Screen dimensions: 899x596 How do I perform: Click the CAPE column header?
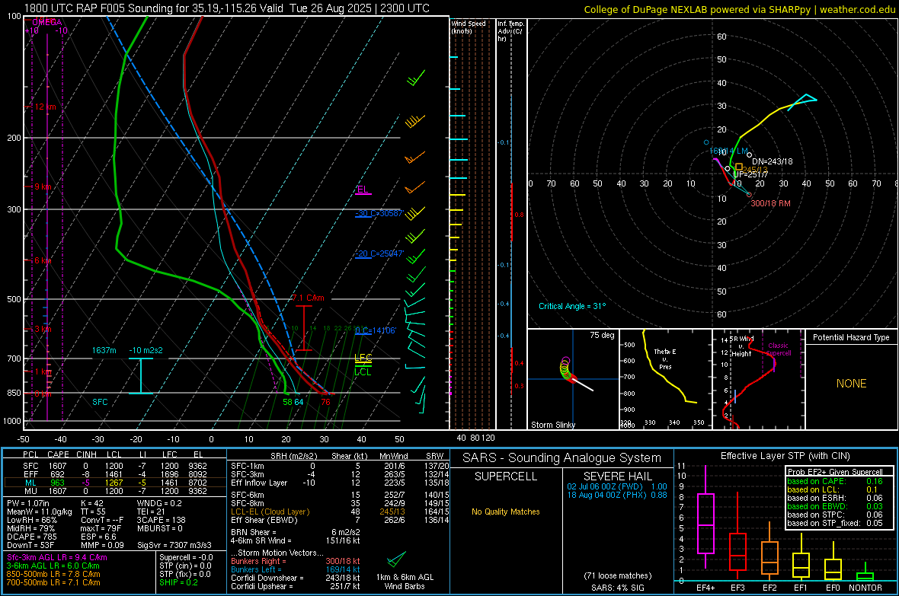click(58, 454)
